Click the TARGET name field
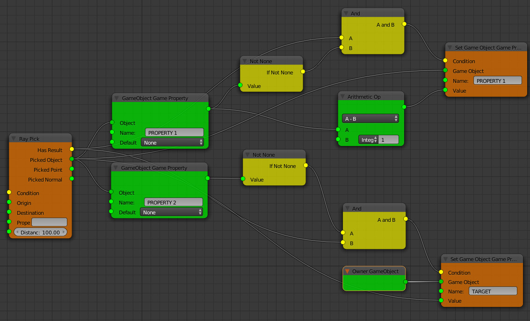This screenshot has height=321, width=530. [493, 291]
